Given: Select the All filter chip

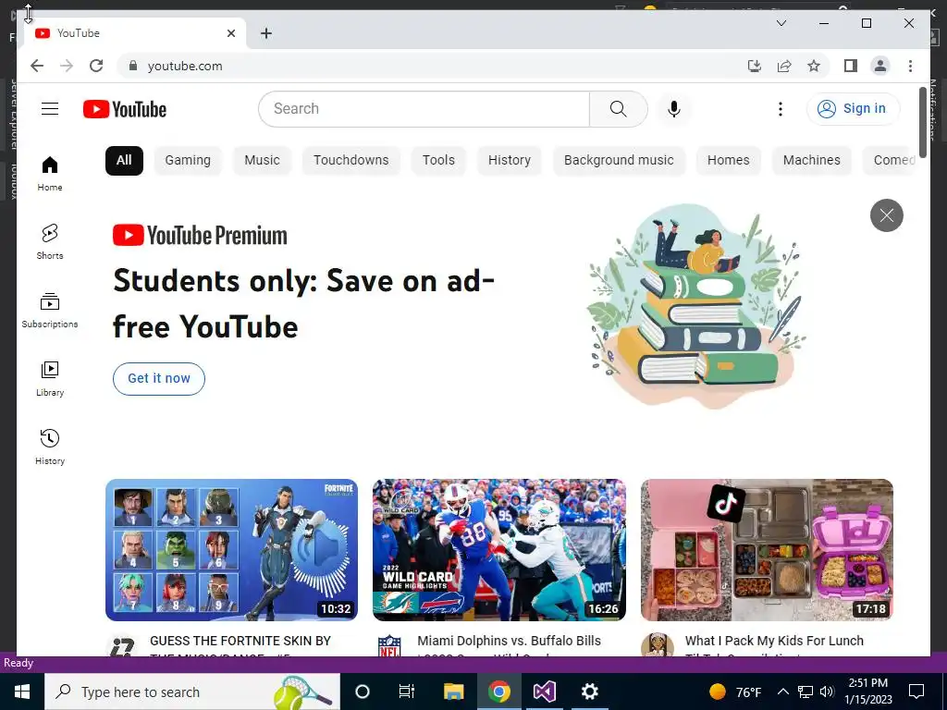Looking at the screenshot, I should pos(124,160).
